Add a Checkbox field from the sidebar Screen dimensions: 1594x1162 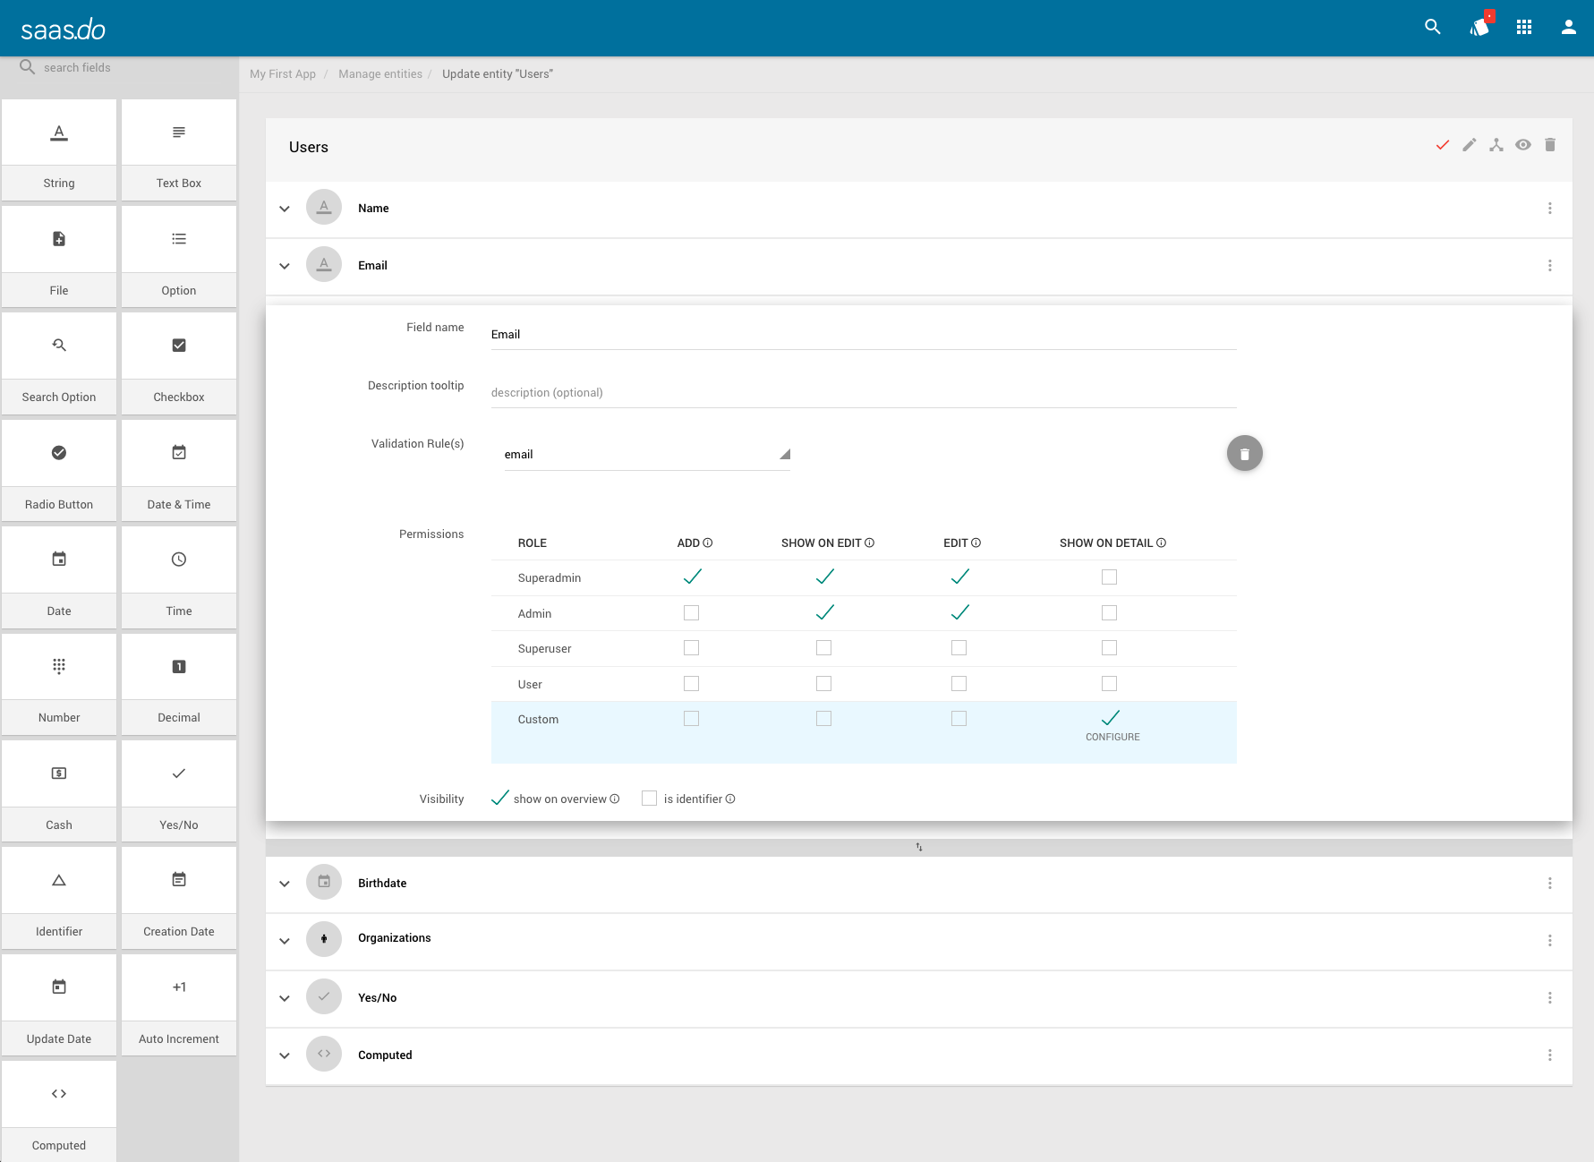(178, 367)
